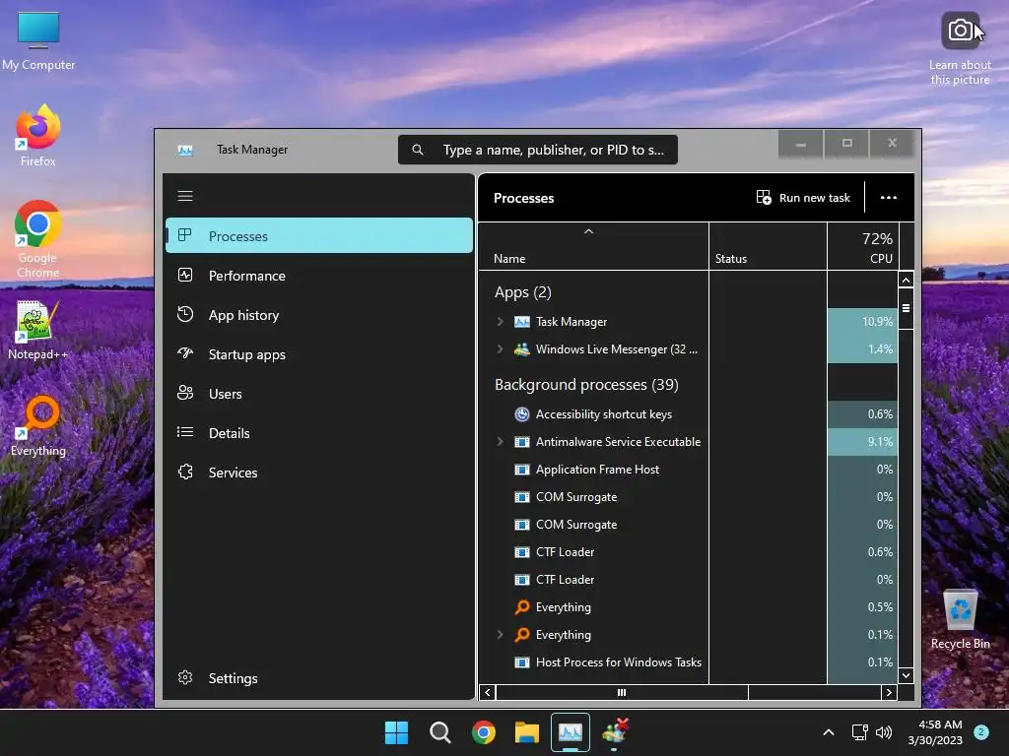This screenshot has width=1009, height=756.
Task: Go to the Details page
Action: click(319, 433)
